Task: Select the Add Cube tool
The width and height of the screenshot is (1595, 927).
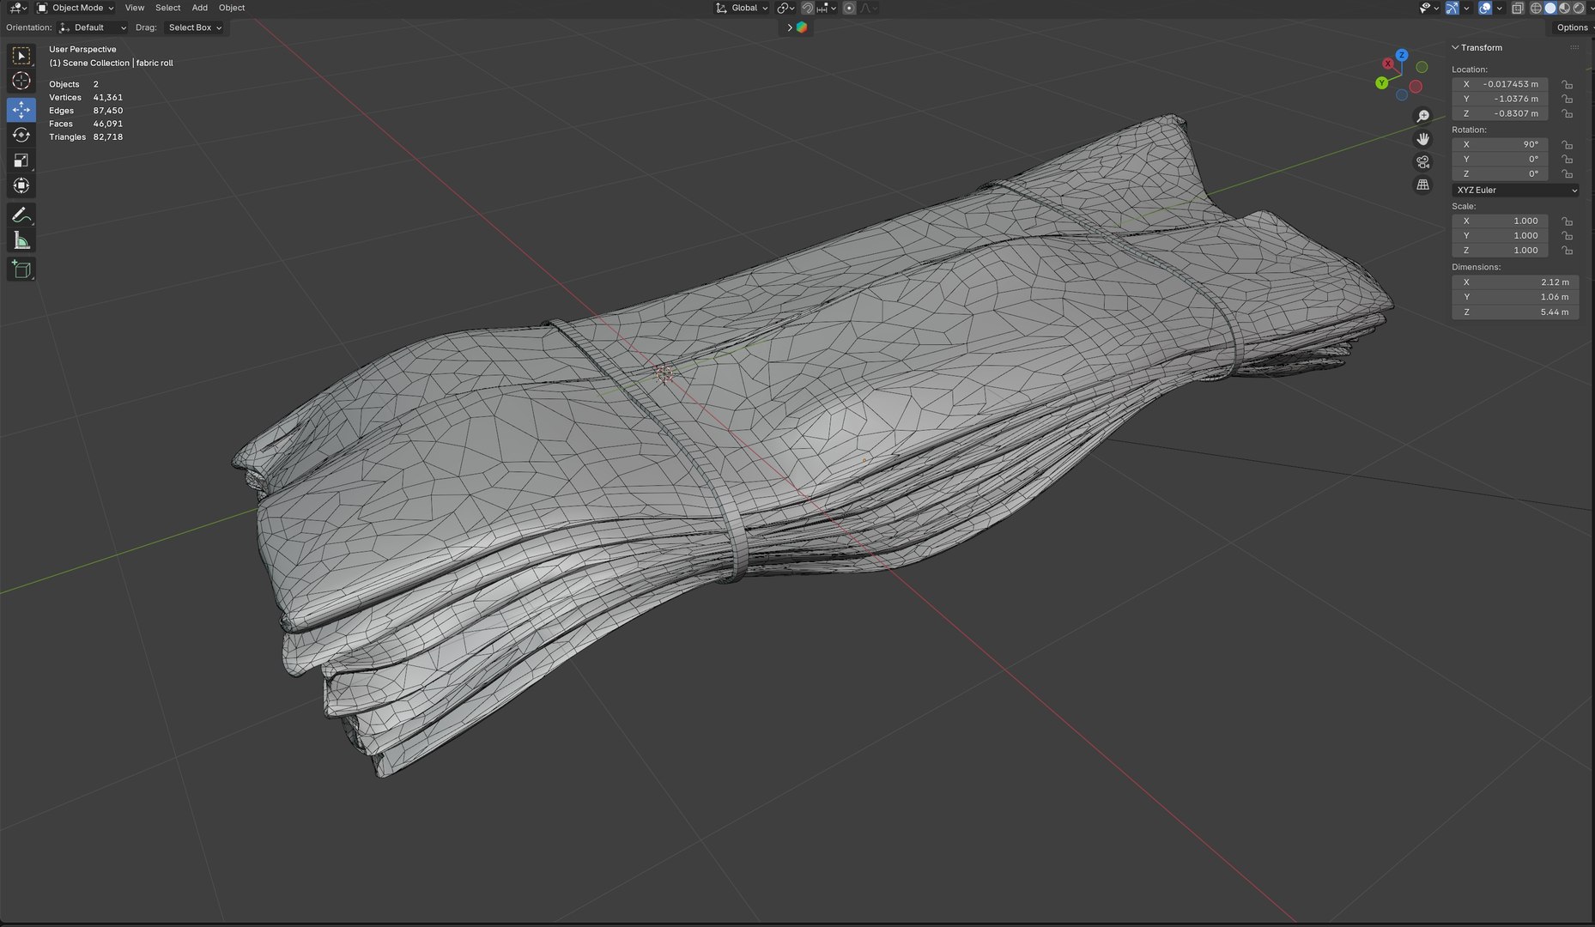Action: pyautogui.click(x=21, y=270)
